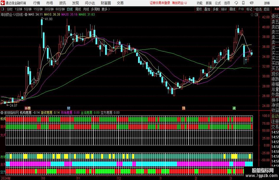Click the 证券交易未登录 login link
The height and width of the screenshot is (180, 279).
pyautogui.click(x=160, y=3)
